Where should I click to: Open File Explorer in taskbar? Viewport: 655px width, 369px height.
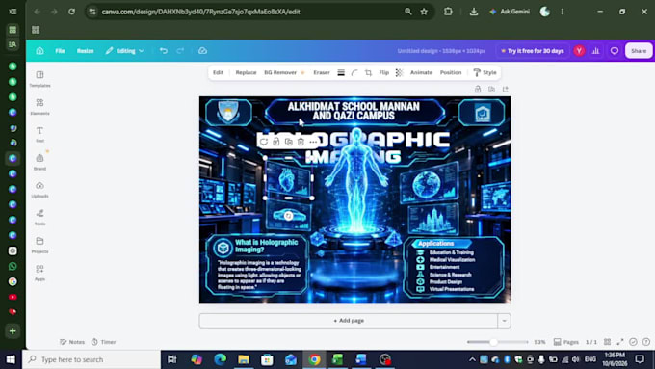click(244, 359)
